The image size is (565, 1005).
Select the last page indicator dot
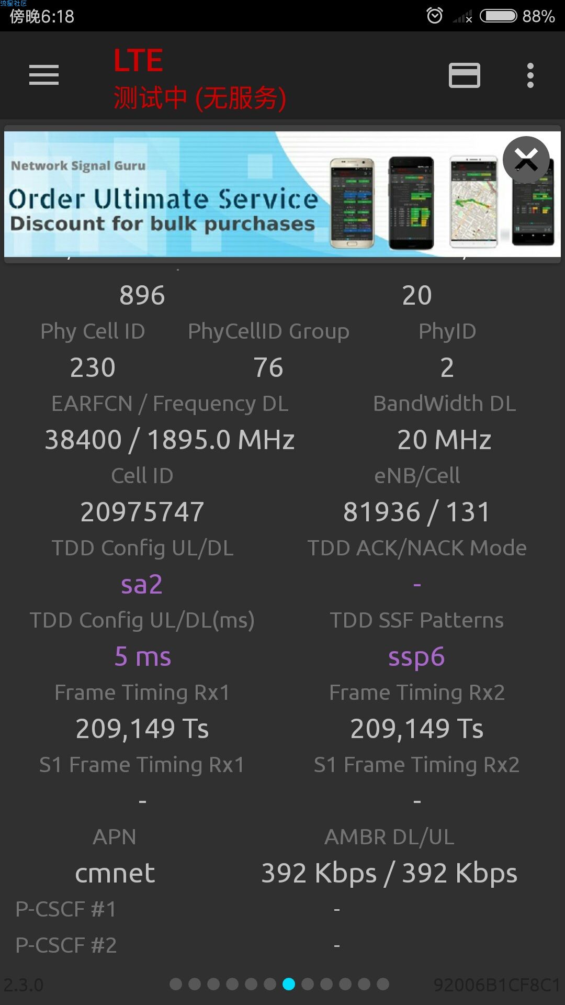[x=383, y=984]
